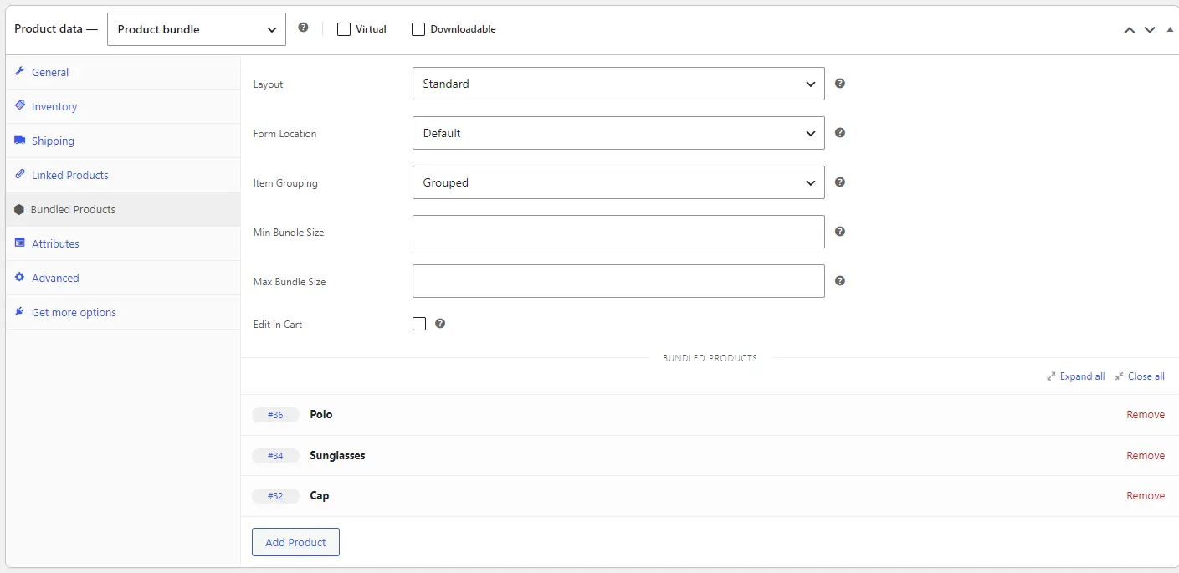The height and width of the screenshot is (573, 1179).
Task: Remove Cap from the bundle
Action: pos(1146,496)
